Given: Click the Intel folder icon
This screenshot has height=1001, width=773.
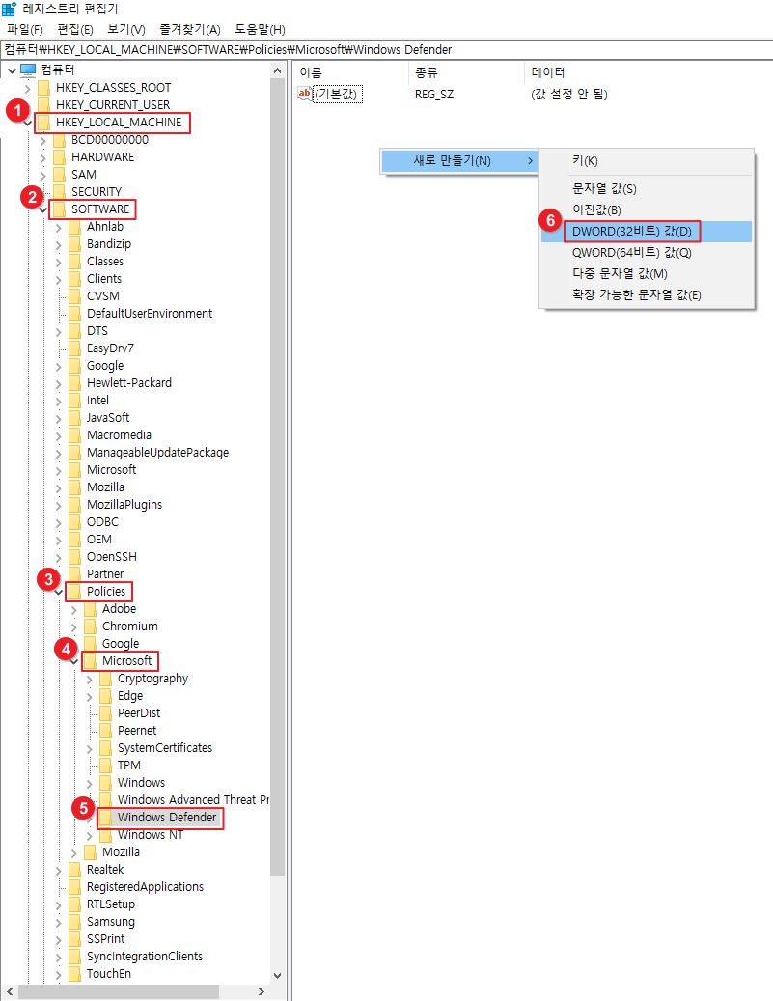Looking at the screenshot, I should pos(74,401).
